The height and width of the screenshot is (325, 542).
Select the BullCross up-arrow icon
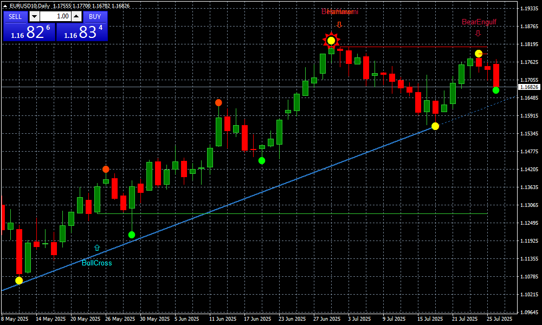97,248
